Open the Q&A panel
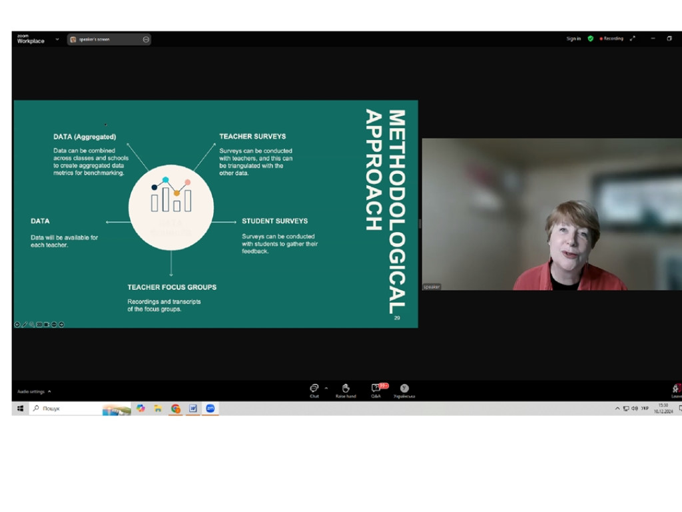Screen dimensions: 682x512 tap(377, 390)
